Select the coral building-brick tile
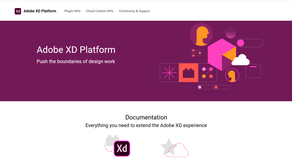The image size is (292, 159). [x=188, y=73]
